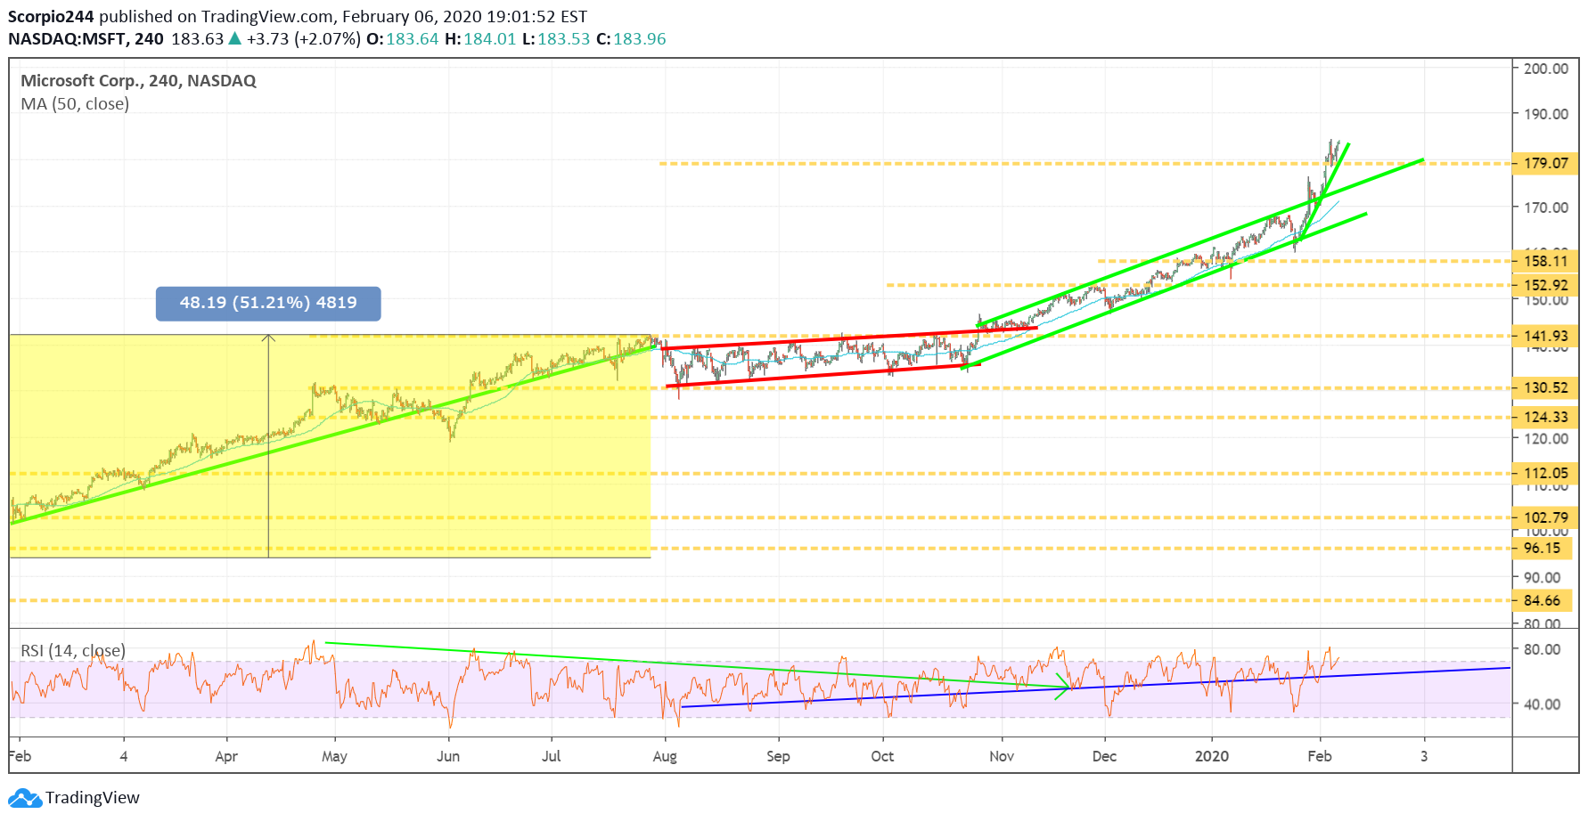Click the 158.11 price level label
1588x822 pixels.
tap(1546, 261)
